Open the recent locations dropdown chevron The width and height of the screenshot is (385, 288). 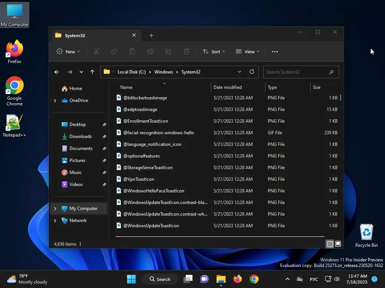[x=81, y=72]
